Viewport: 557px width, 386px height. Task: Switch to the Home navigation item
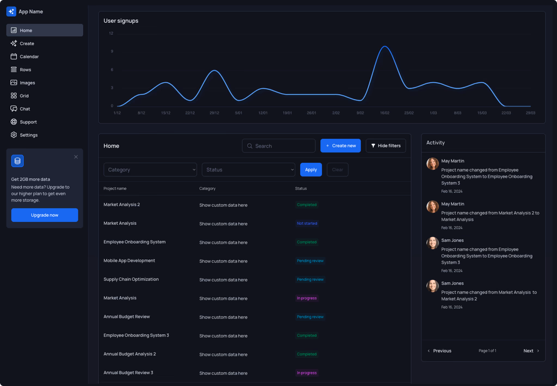click(x=24, y=30)
